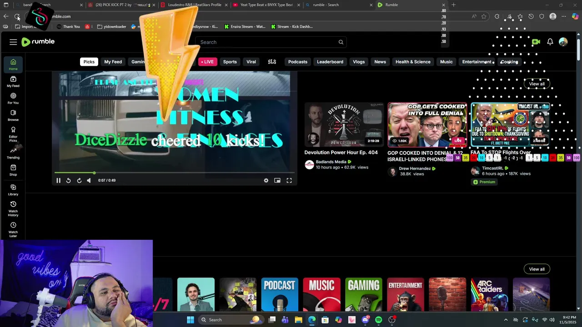Click the search magnifier icon in Rumble
582x327 pixels.
[x=341, y=42]
